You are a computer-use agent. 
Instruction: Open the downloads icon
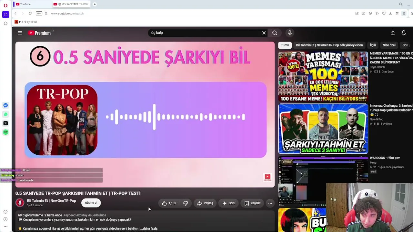coord(390,14)
